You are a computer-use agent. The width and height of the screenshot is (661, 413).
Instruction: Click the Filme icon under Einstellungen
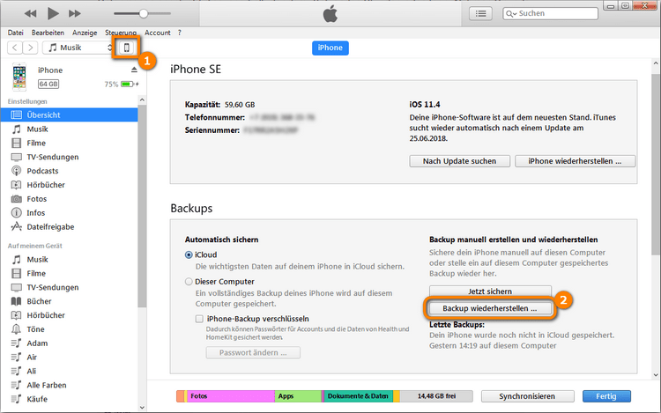coord(16,144)
